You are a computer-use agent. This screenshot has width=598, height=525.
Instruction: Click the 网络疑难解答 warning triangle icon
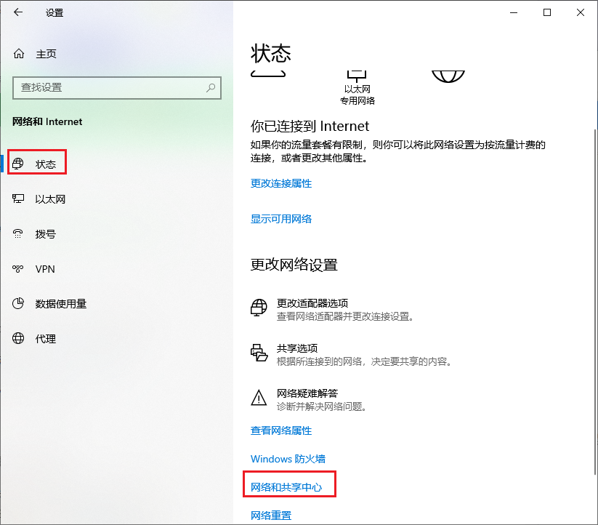coord(259,398)
